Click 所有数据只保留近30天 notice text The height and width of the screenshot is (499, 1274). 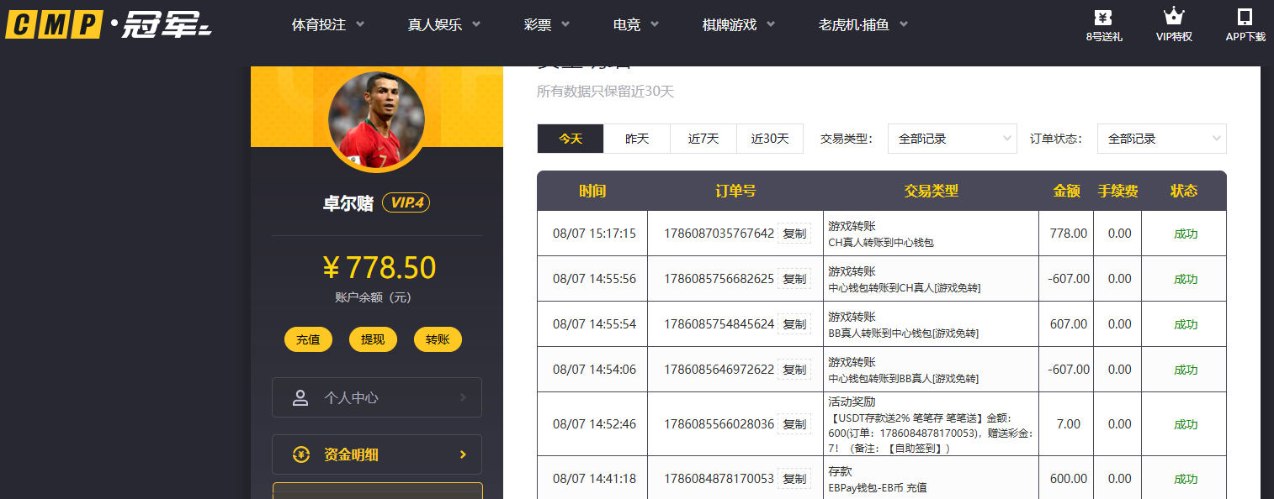click(x=605, y=92)
